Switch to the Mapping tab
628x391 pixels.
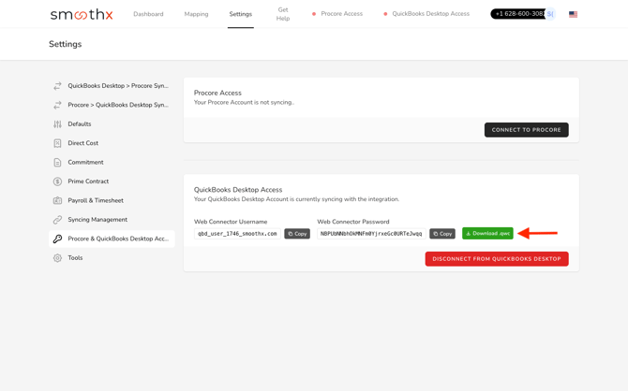click(x=196, y=14)
